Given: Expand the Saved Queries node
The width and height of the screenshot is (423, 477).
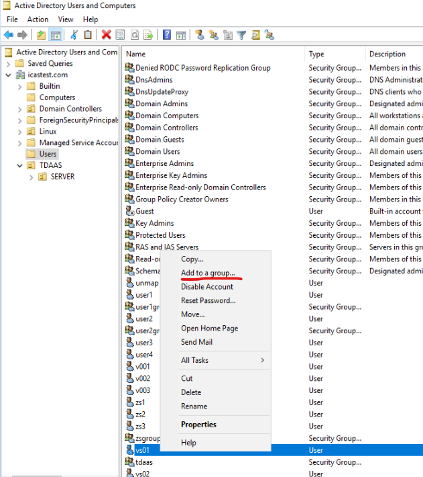Looking at the screenshot, I should click(9, 64).
